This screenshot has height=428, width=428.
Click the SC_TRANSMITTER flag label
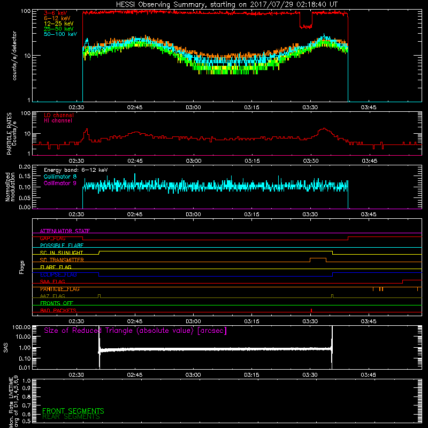(x=62, y=260)
